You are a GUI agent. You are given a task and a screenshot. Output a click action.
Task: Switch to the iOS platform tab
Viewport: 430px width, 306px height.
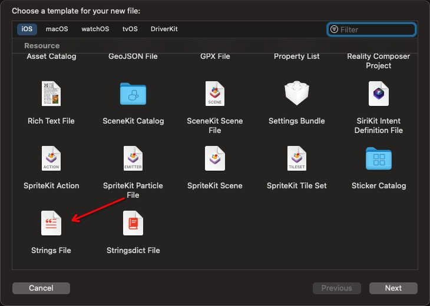coord(27,29)
